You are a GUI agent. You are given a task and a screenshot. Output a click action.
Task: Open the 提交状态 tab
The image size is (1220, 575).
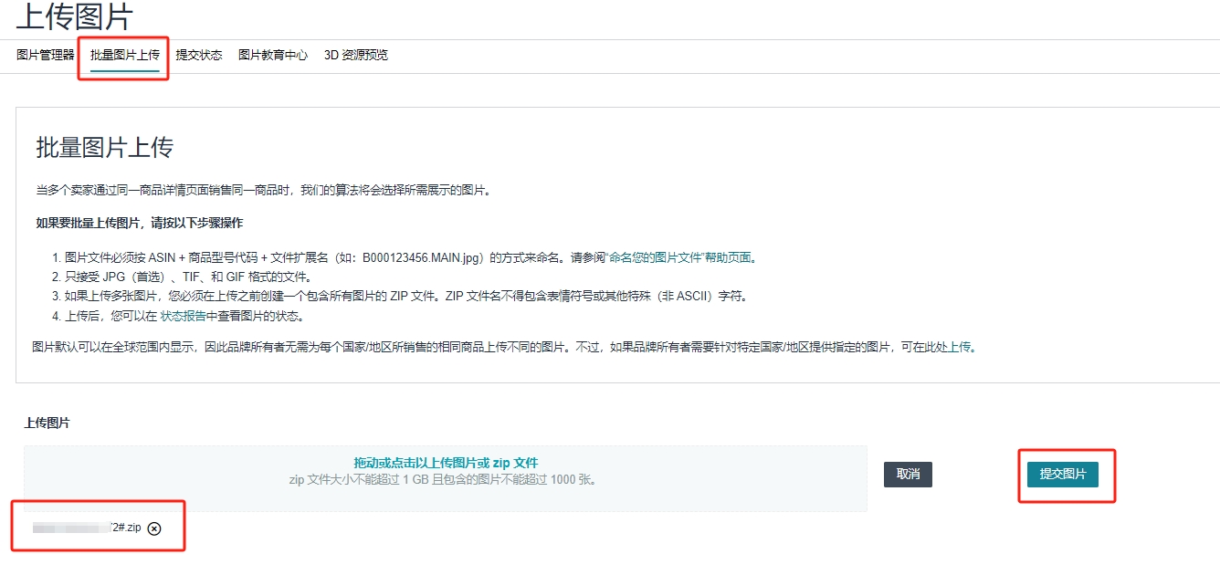coord(201,55)
